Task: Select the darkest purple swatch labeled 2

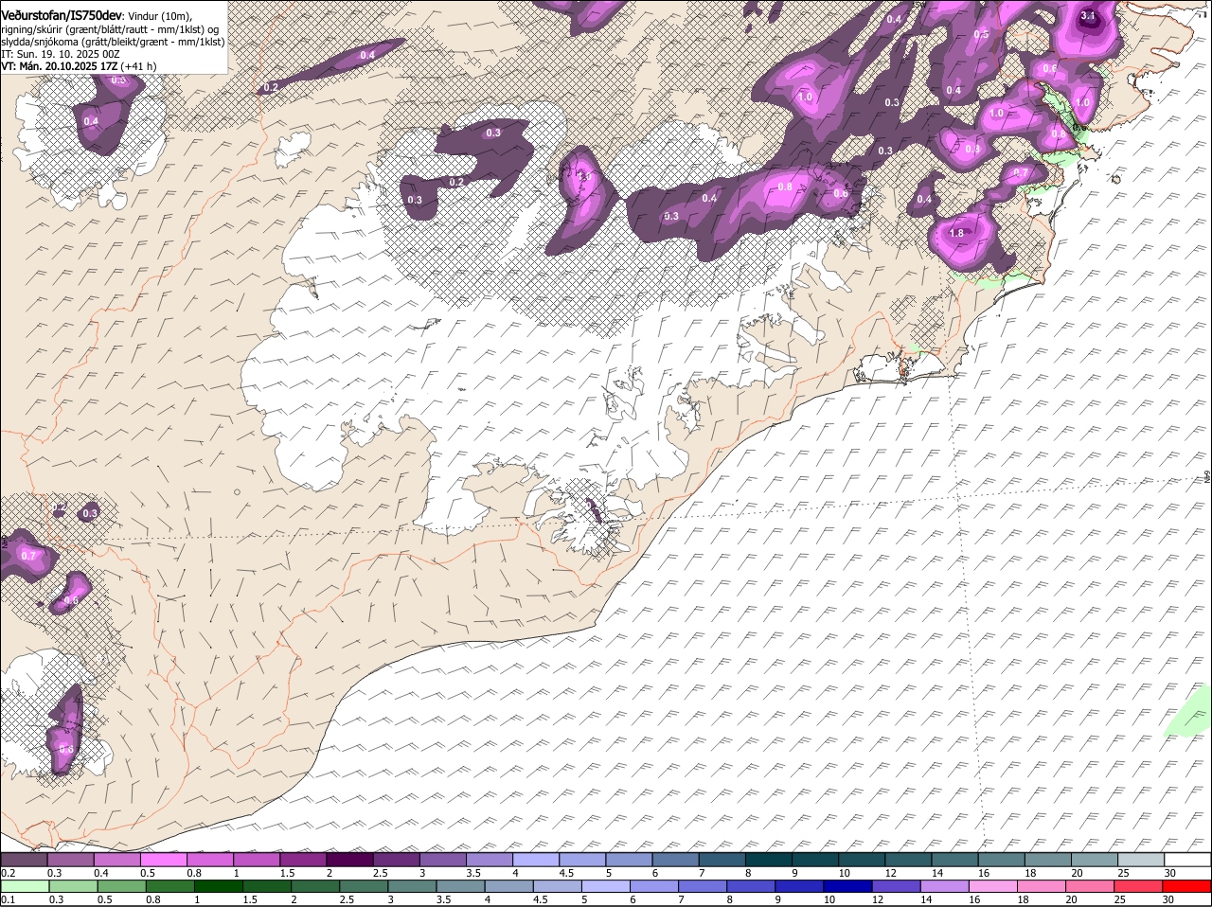Action: click(x=349, y=860)
